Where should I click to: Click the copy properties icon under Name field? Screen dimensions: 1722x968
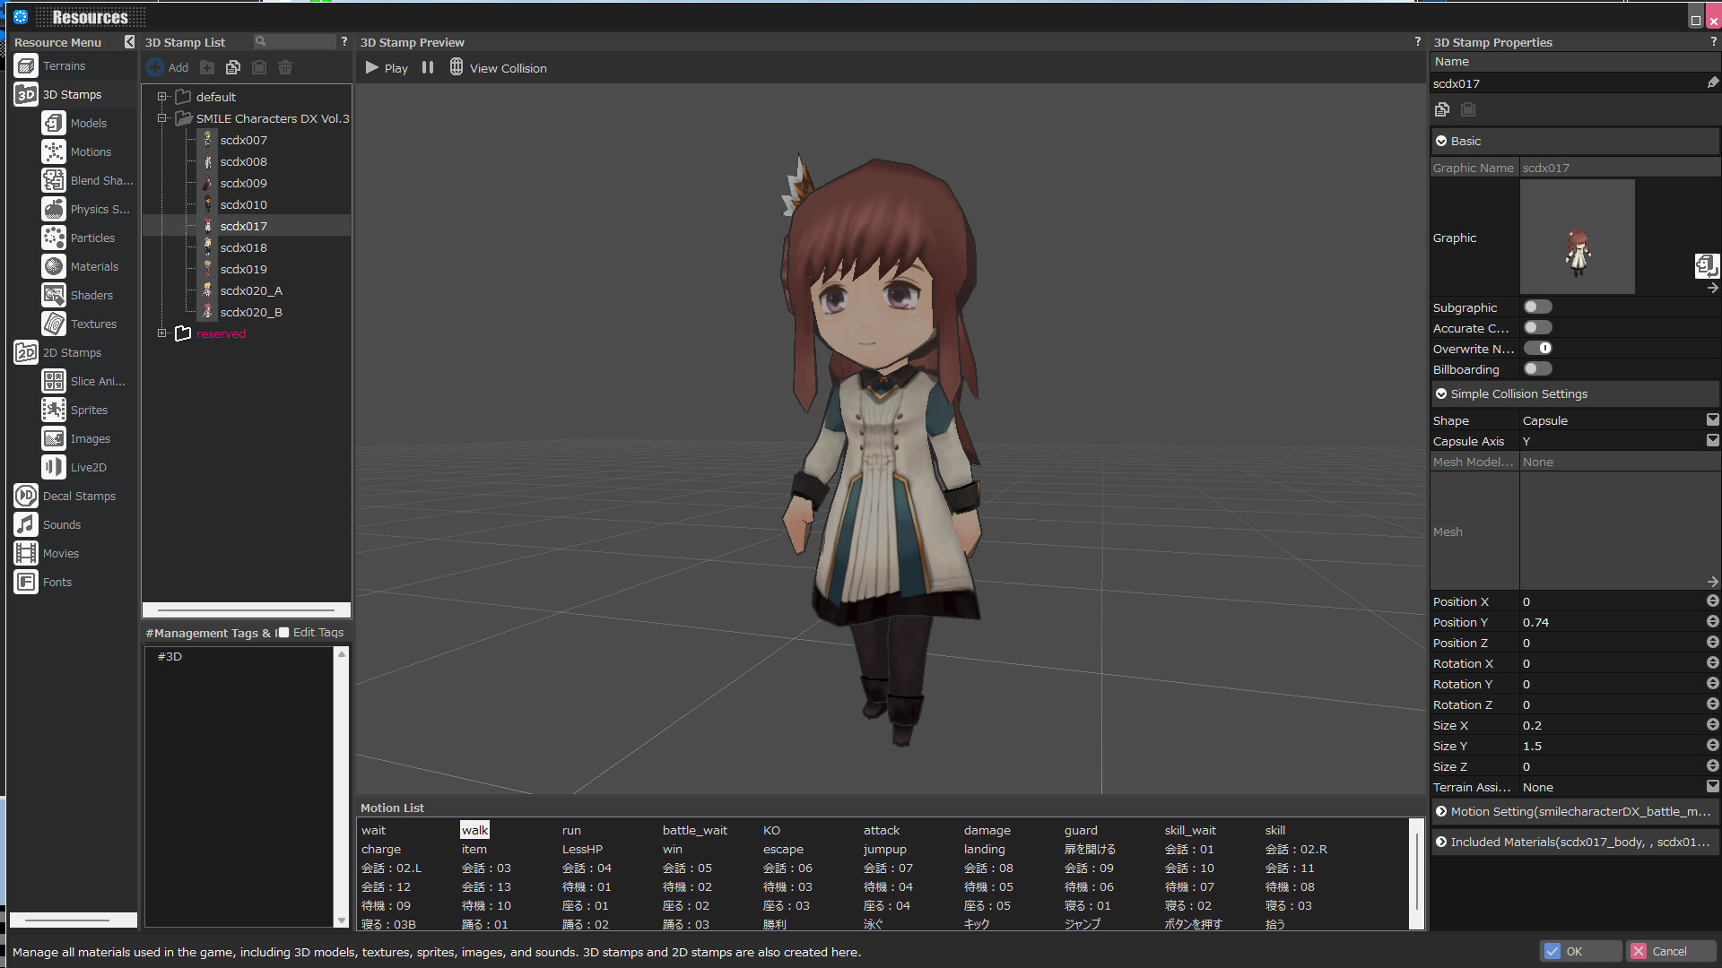click(x=1442, y=109)
